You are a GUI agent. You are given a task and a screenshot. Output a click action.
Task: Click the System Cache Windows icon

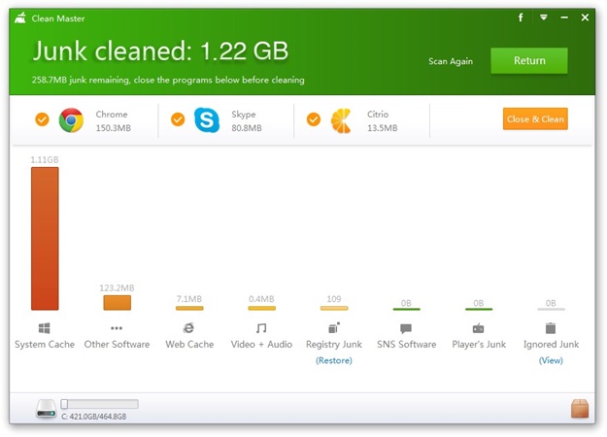pyautogui.click(x=44, y=328)
